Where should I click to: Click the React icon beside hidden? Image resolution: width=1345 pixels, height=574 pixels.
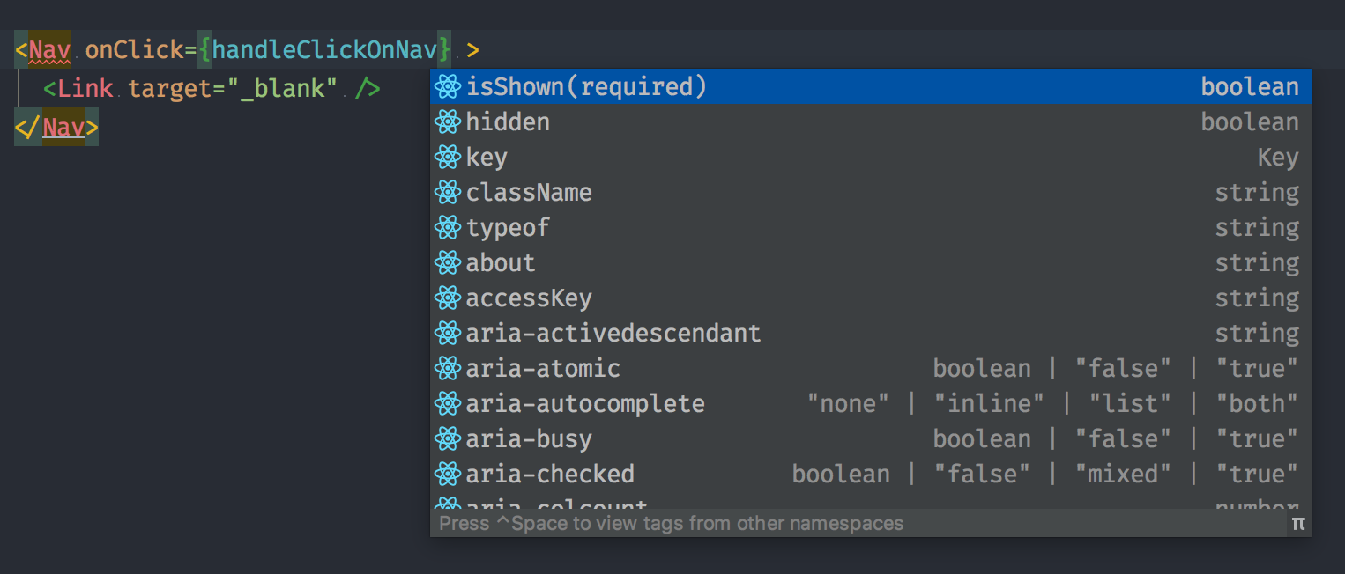[449, 121]
